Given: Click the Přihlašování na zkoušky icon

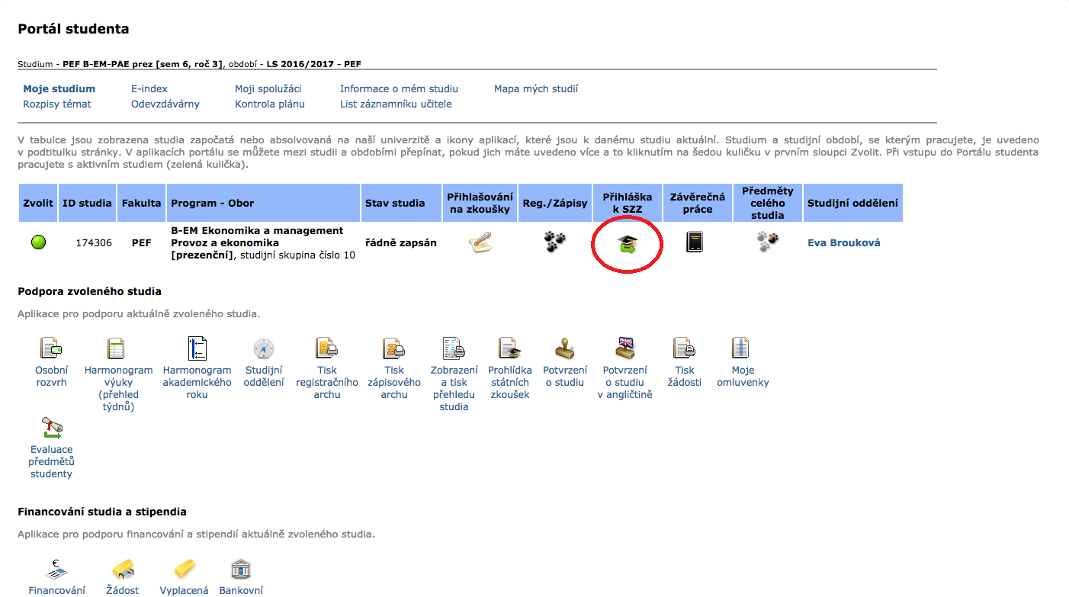Looking at the screenshot, I should (x=480, y=242).
